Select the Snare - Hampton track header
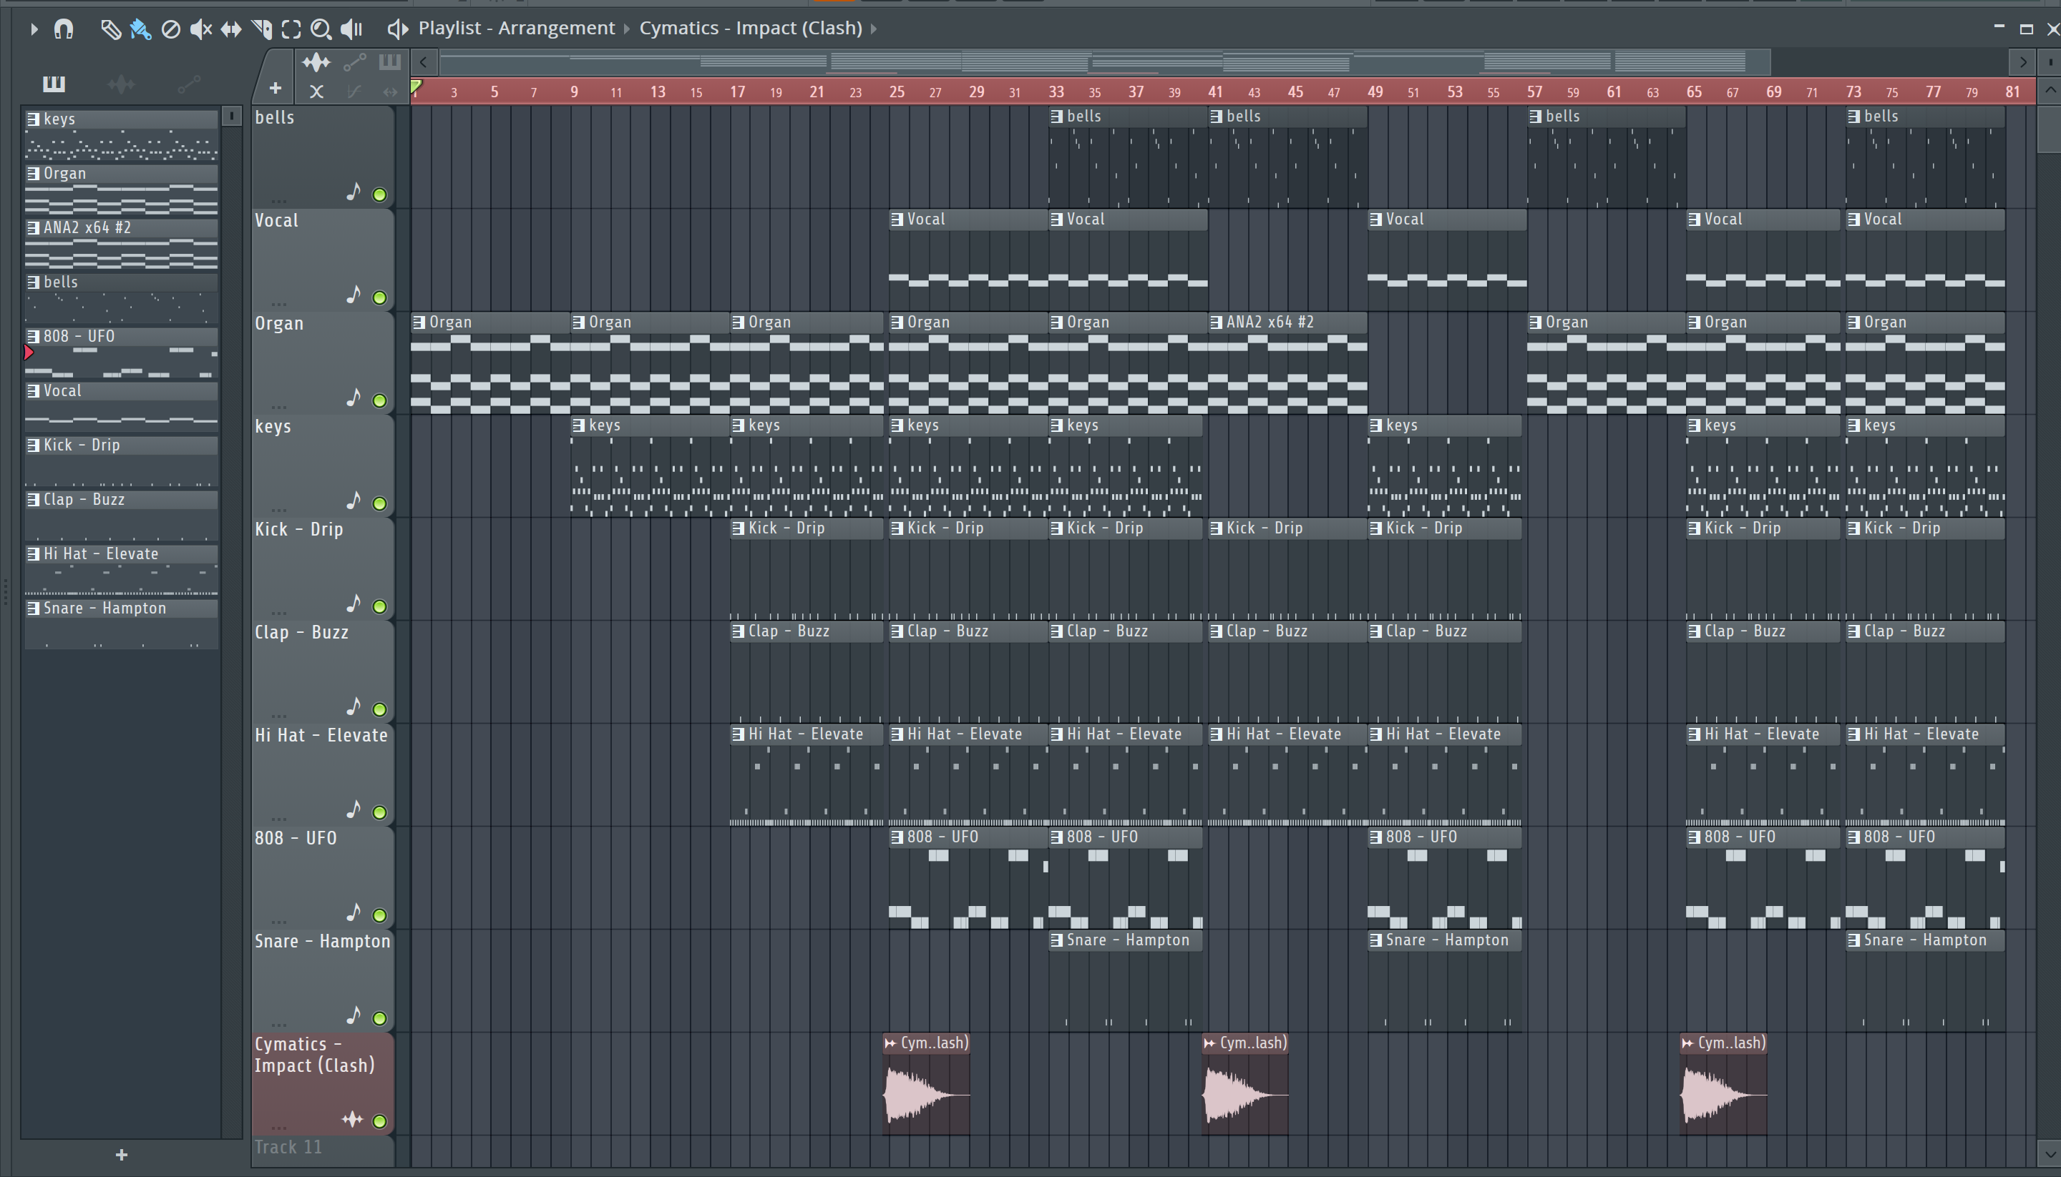The image size is (2061, 1177). pos(322,980)
